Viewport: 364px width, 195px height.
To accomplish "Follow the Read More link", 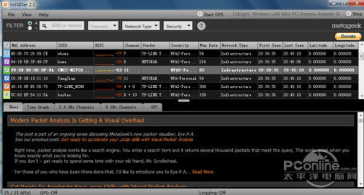I will [202, 172].
